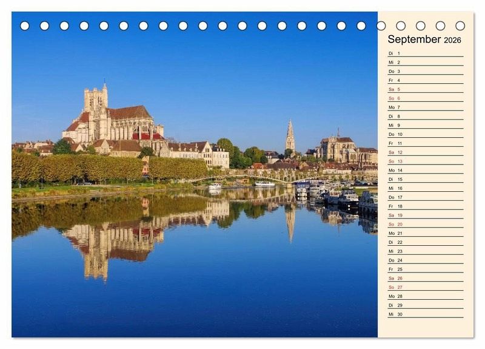Select the So 27 calendar entry
This screenshot has width=485, height=349.
point(425,287)
